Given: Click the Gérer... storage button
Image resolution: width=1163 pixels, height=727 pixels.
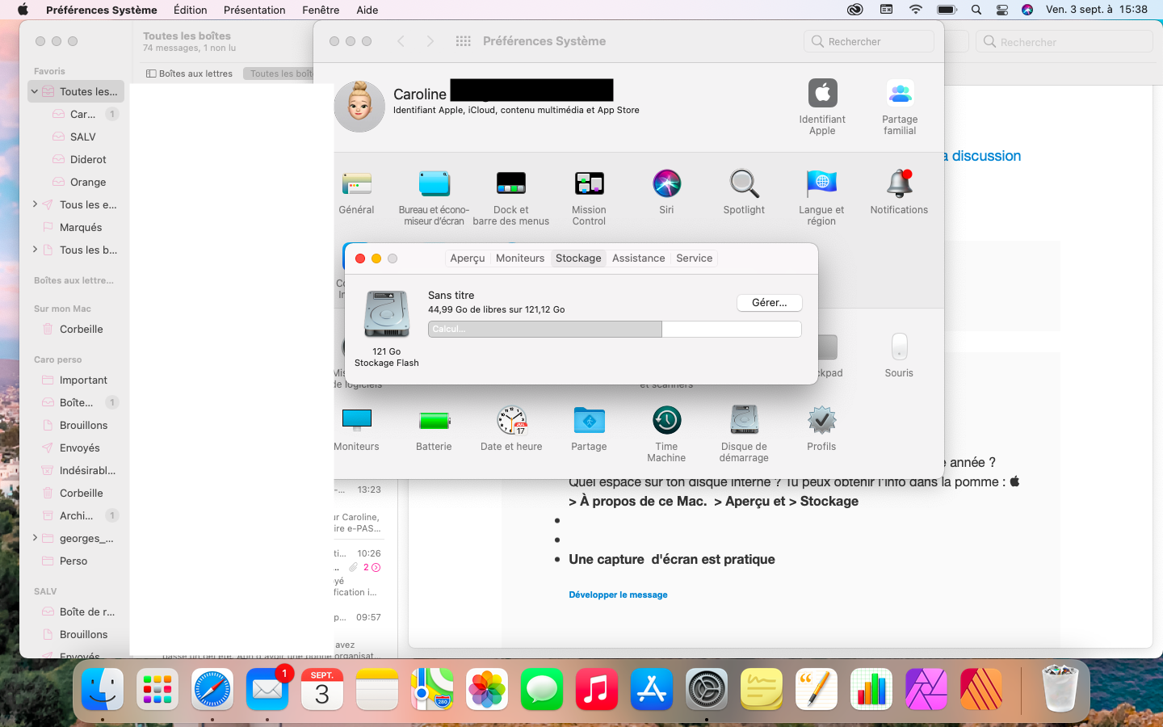Looking at the screenshot, I should point(770,303).
